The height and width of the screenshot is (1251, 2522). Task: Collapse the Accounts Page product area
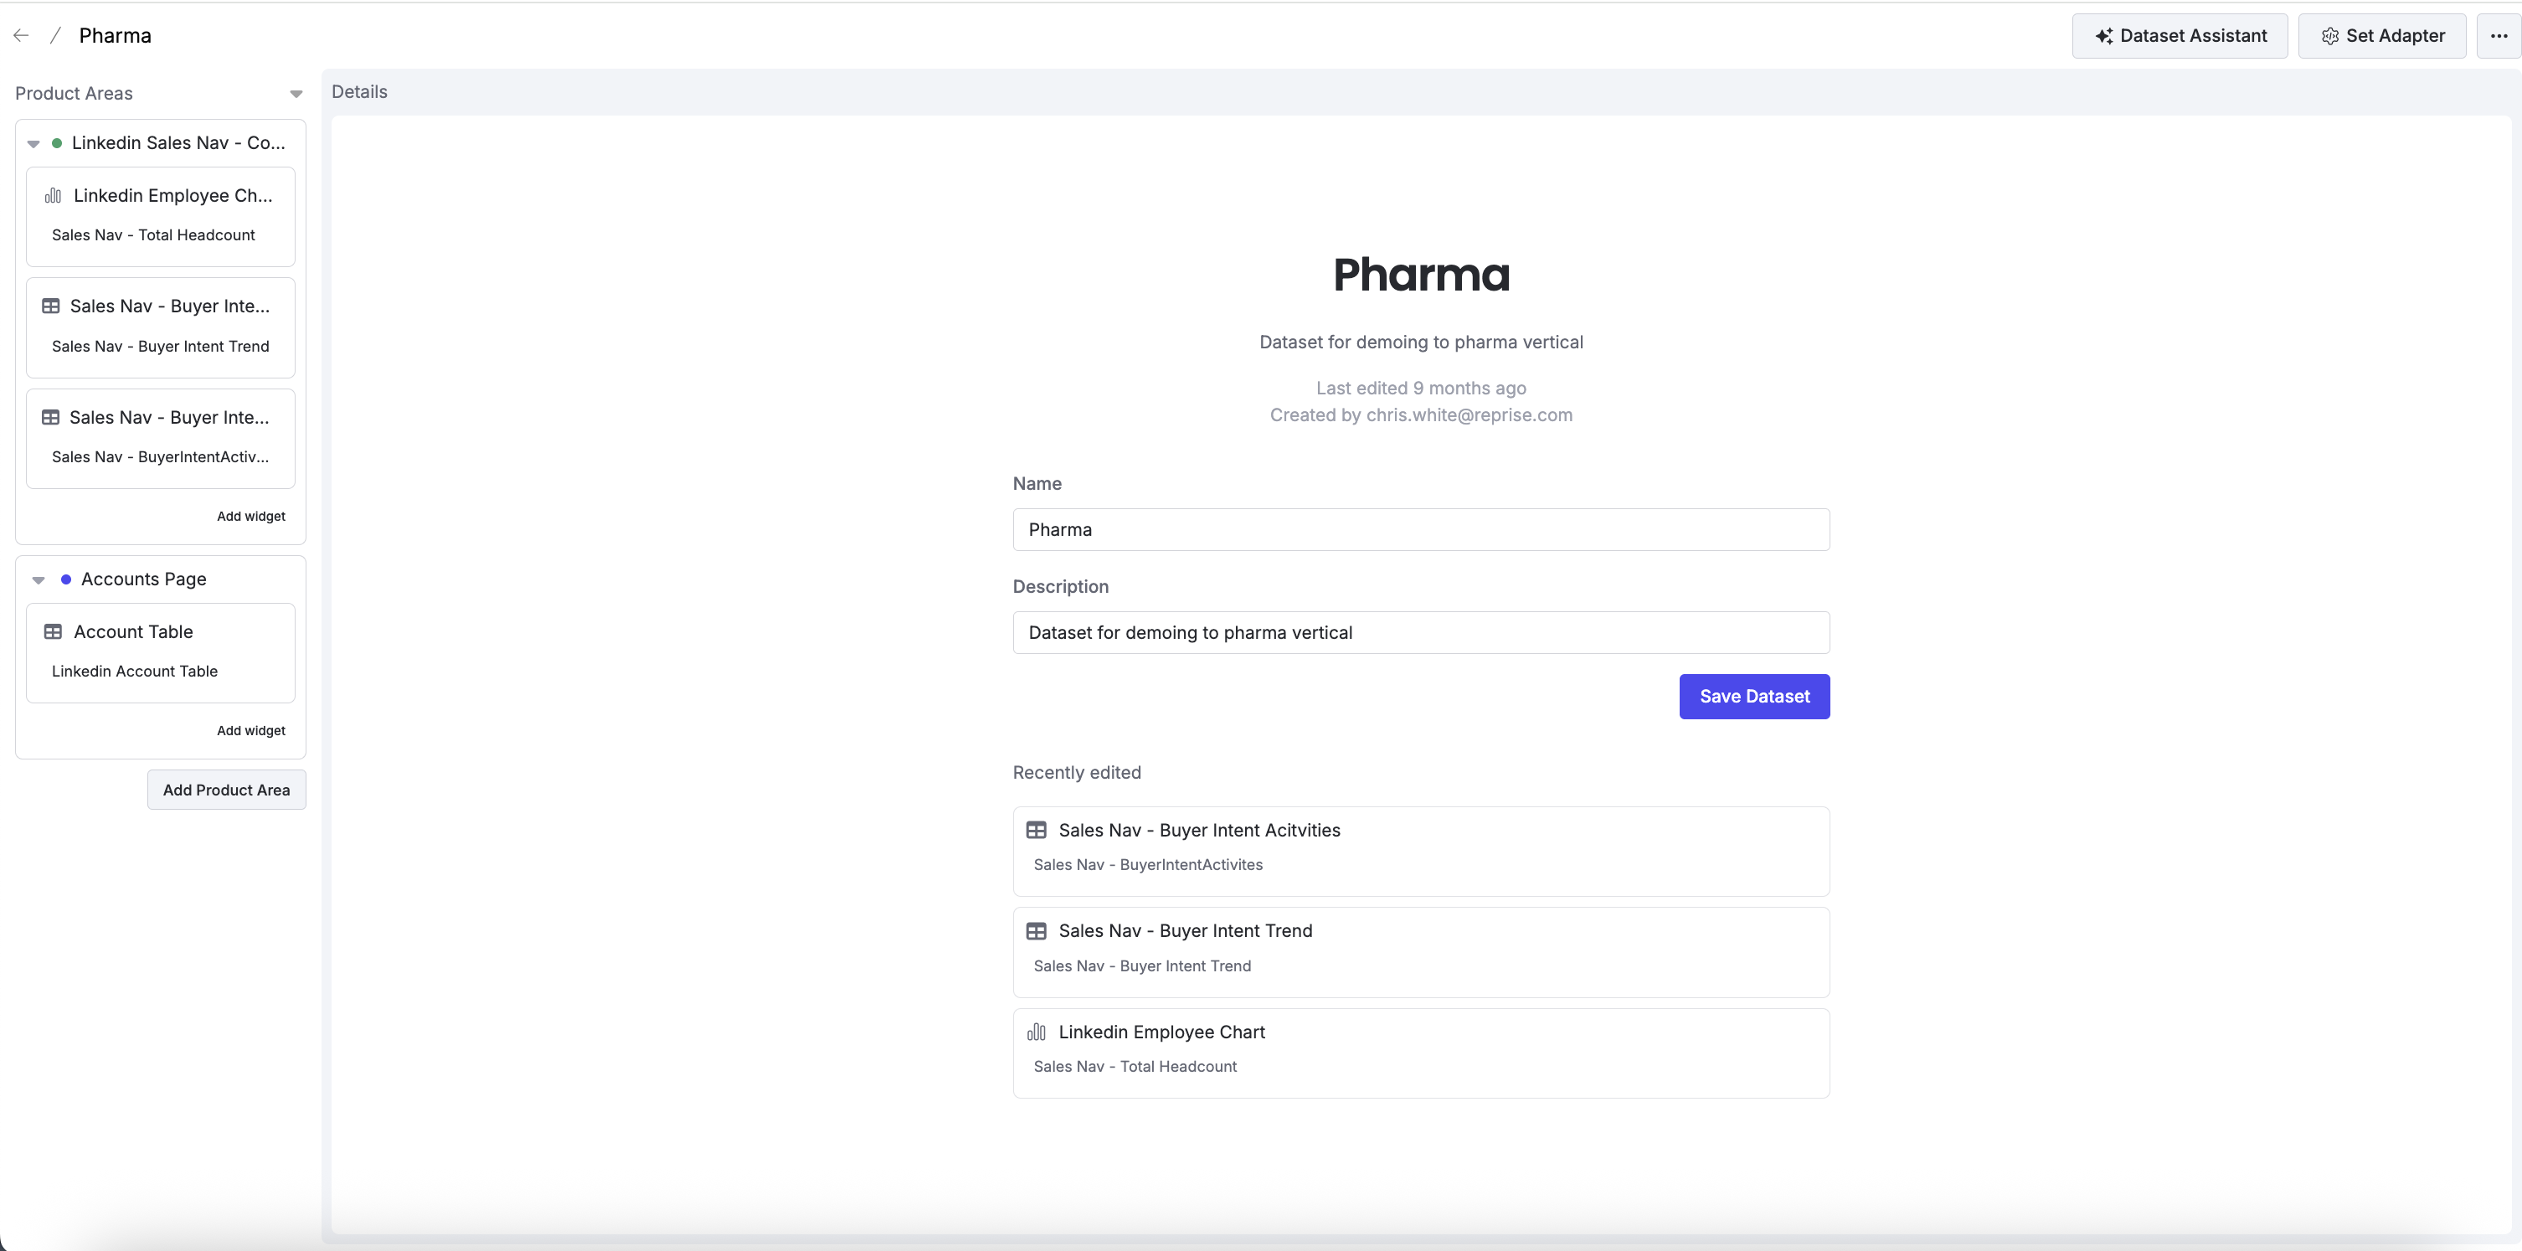pos(39,580)
